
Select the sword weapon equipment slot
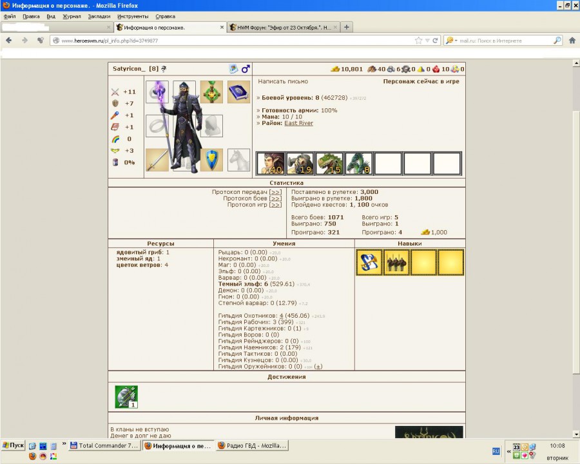pos(157,160)
